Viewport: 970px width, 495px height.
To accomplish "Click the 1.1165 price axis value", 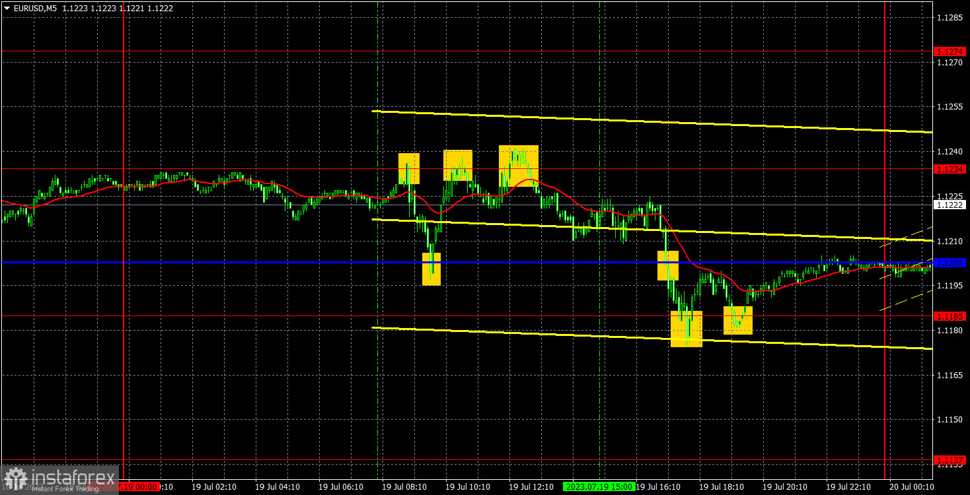I will pos(949,375).
